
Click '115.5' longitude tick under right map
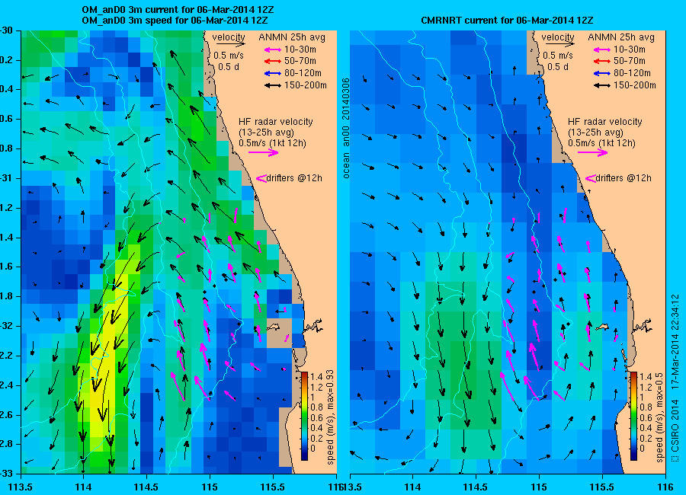click(x=602, y=487)
